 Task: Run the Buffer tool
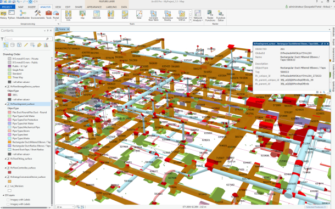click(125, 15)
